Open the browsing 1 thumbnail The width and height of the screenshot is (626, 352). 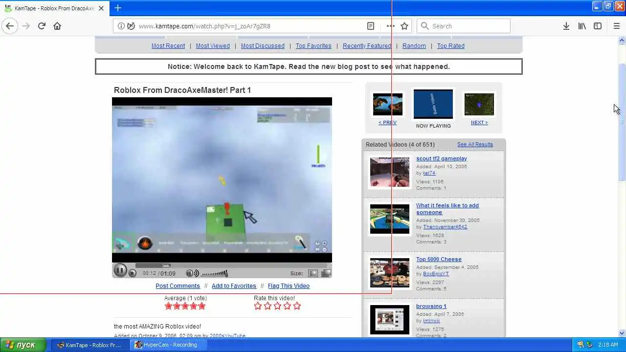[390, 320]
